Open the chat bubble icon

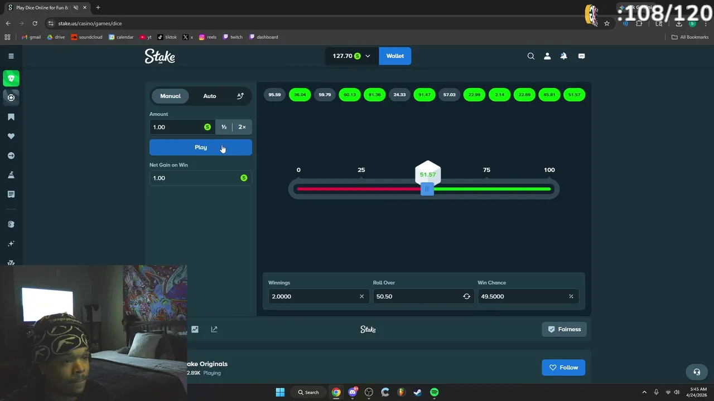[581, 56]
